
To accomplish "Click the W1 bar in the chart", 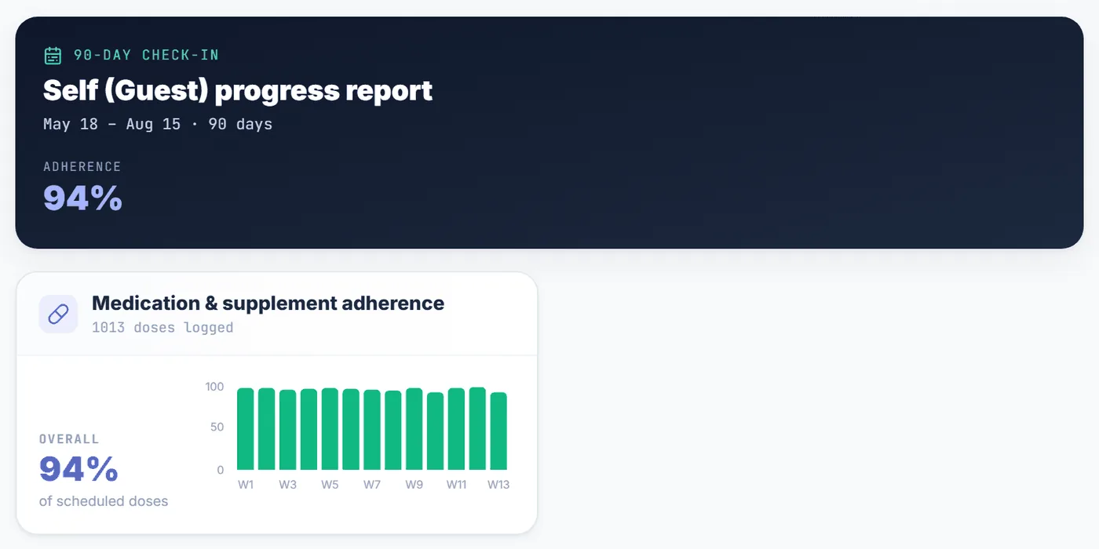I will pyautogui.click(x=246, y=429).
